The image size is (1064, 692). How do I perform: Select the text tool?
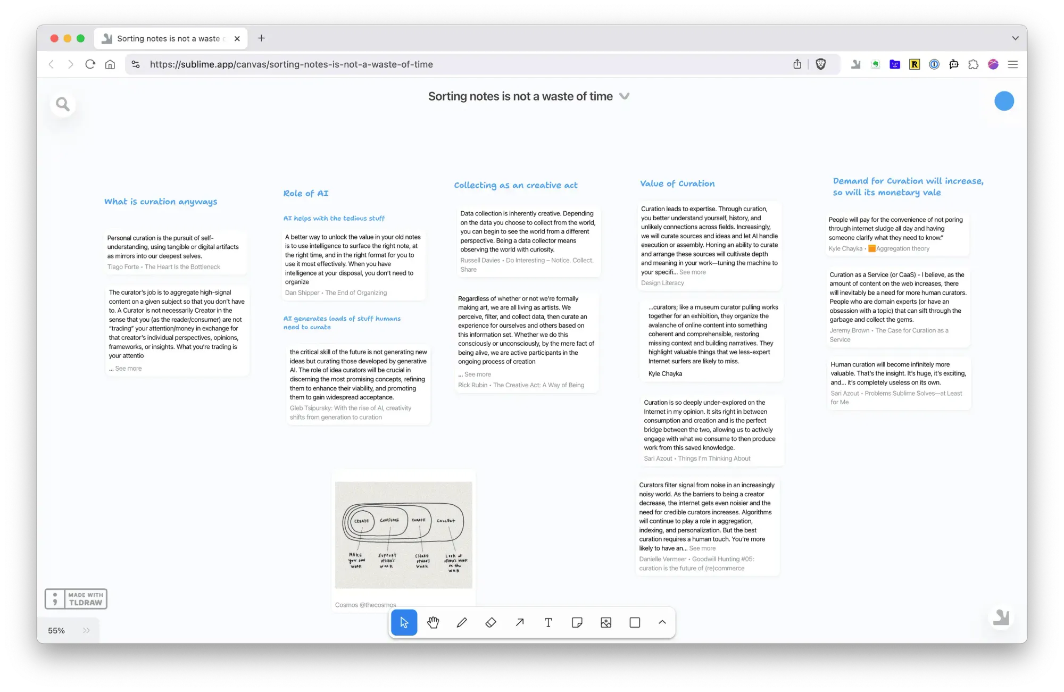pos(548,622)
